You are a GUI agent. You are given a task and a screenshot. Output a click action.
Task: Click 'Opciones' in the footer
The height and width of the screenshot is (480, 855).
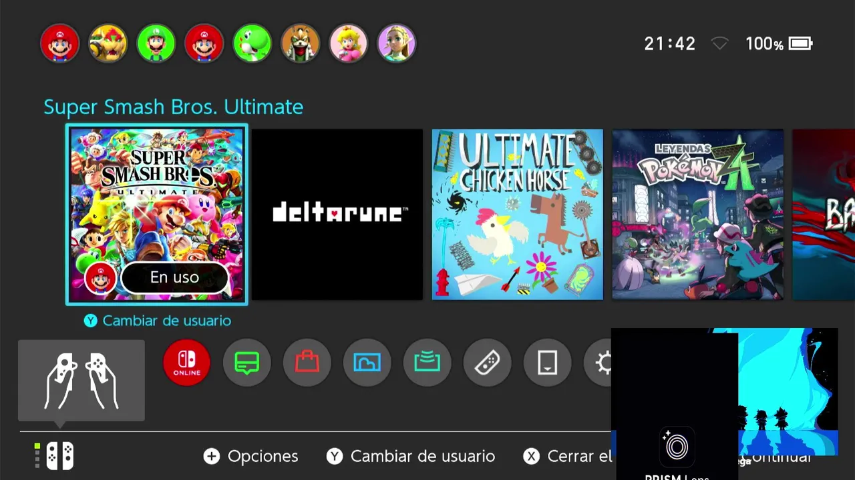pyautogui.click(x=251, y=456)
